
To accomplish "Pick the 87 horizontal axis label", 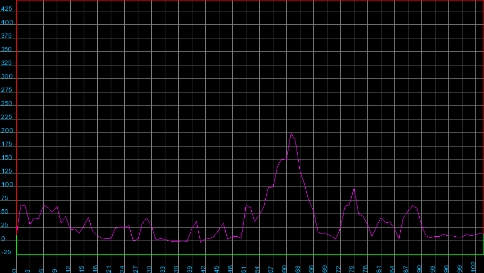I will (406, 269).
